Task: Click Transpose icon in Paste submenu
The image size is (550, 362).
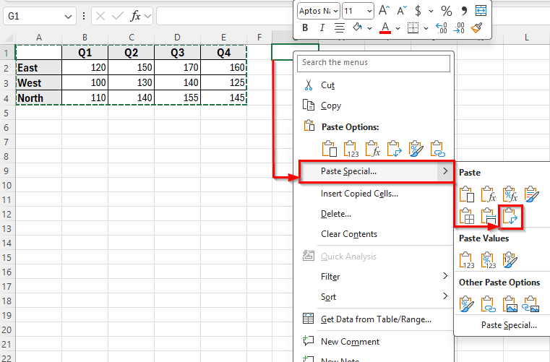Action: pyautogui.click(x=510, y=217)
